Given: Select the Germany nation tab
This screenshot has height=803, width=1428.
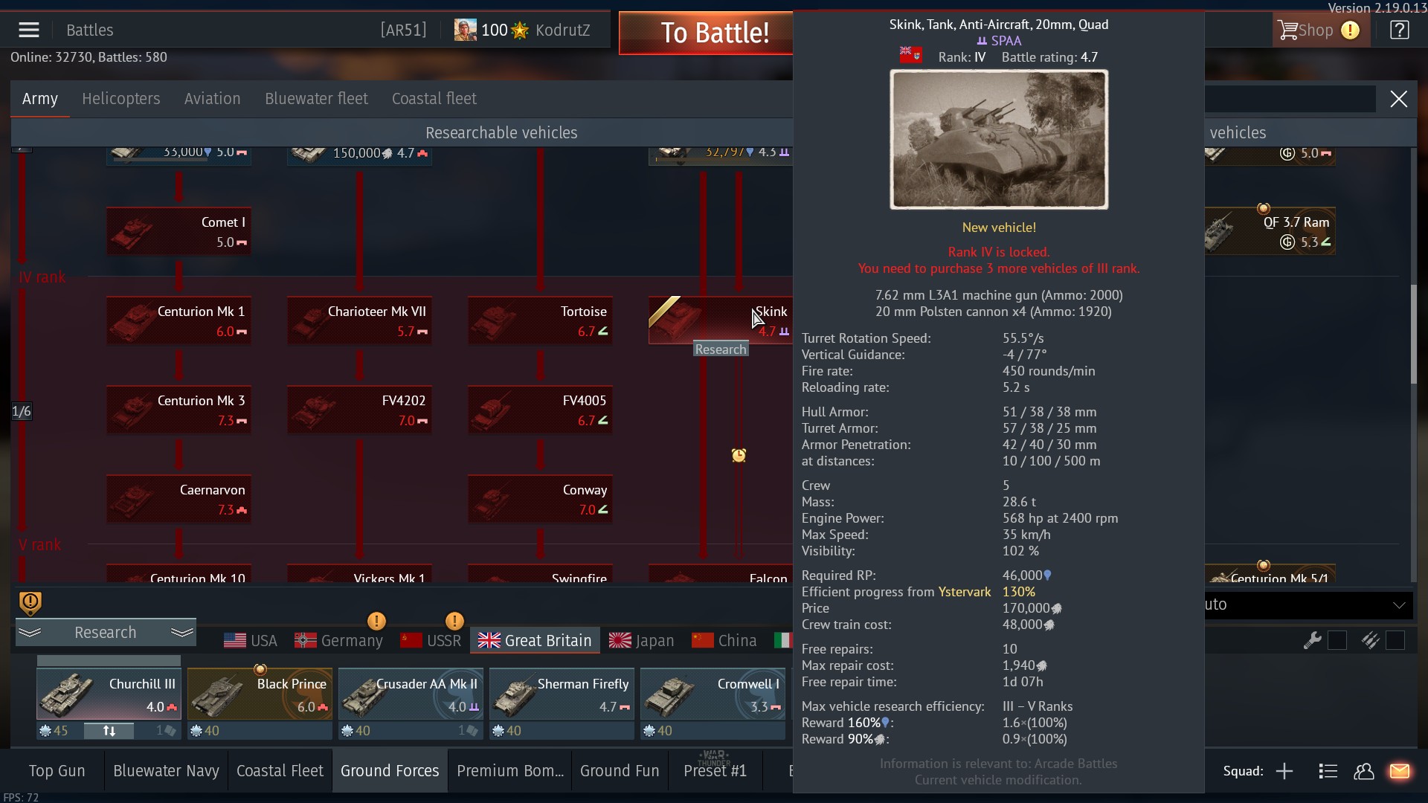Looking at the screenshot, I should pyautogui.click(x=339, y=640).
